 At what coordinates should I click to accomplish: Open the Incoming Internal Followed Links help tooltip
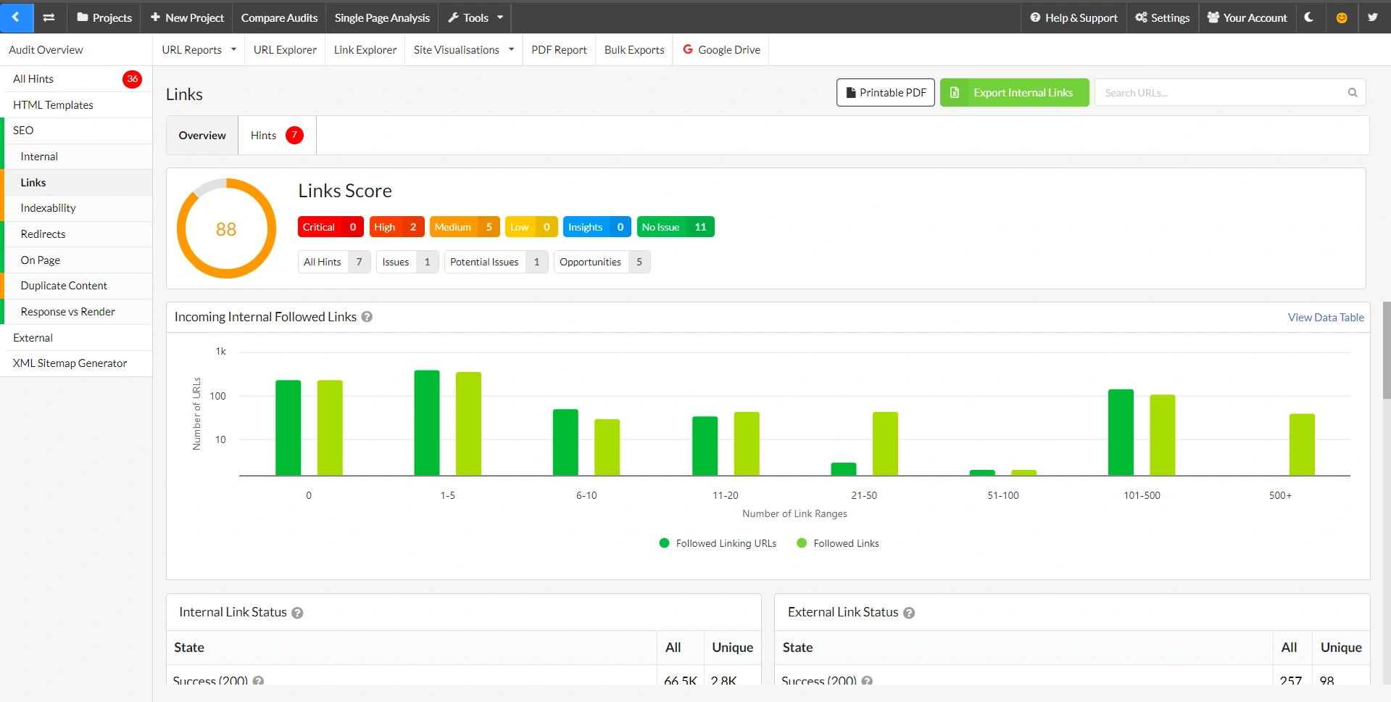[x=366, y=317]
